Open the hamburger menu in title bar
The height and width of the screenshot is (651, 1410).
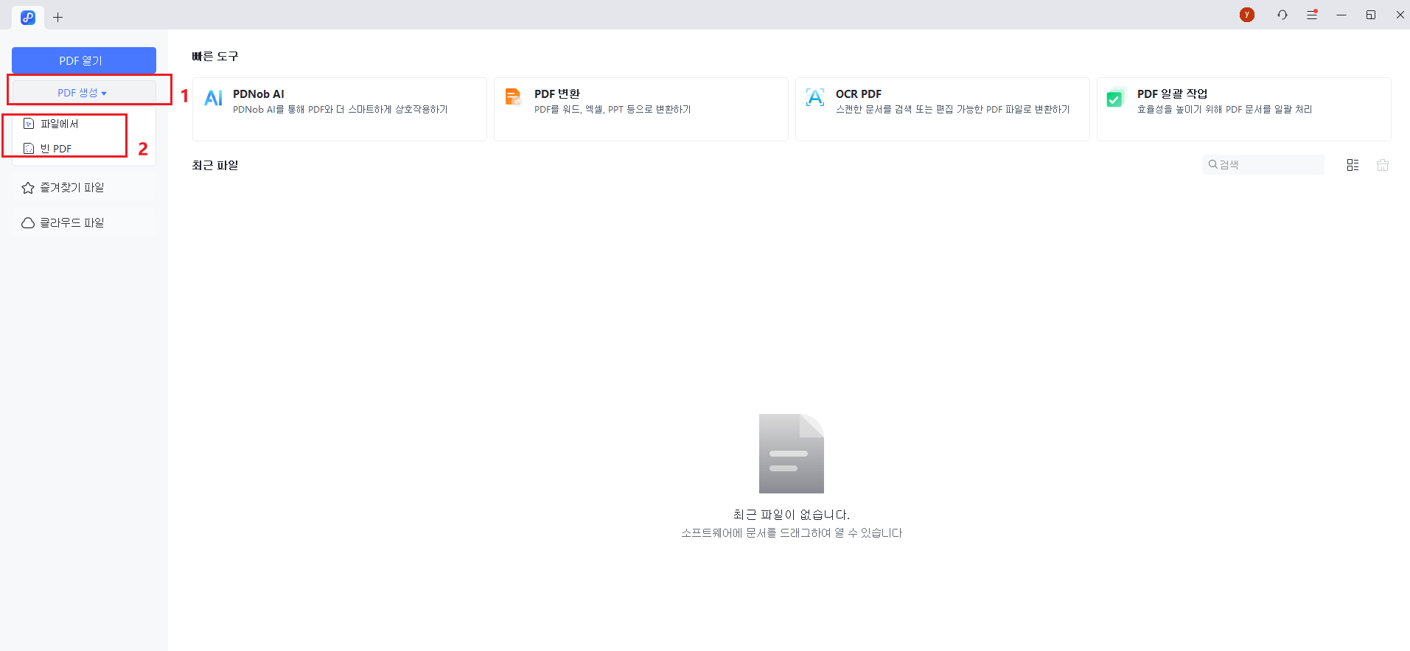(x=1312, y=15)
